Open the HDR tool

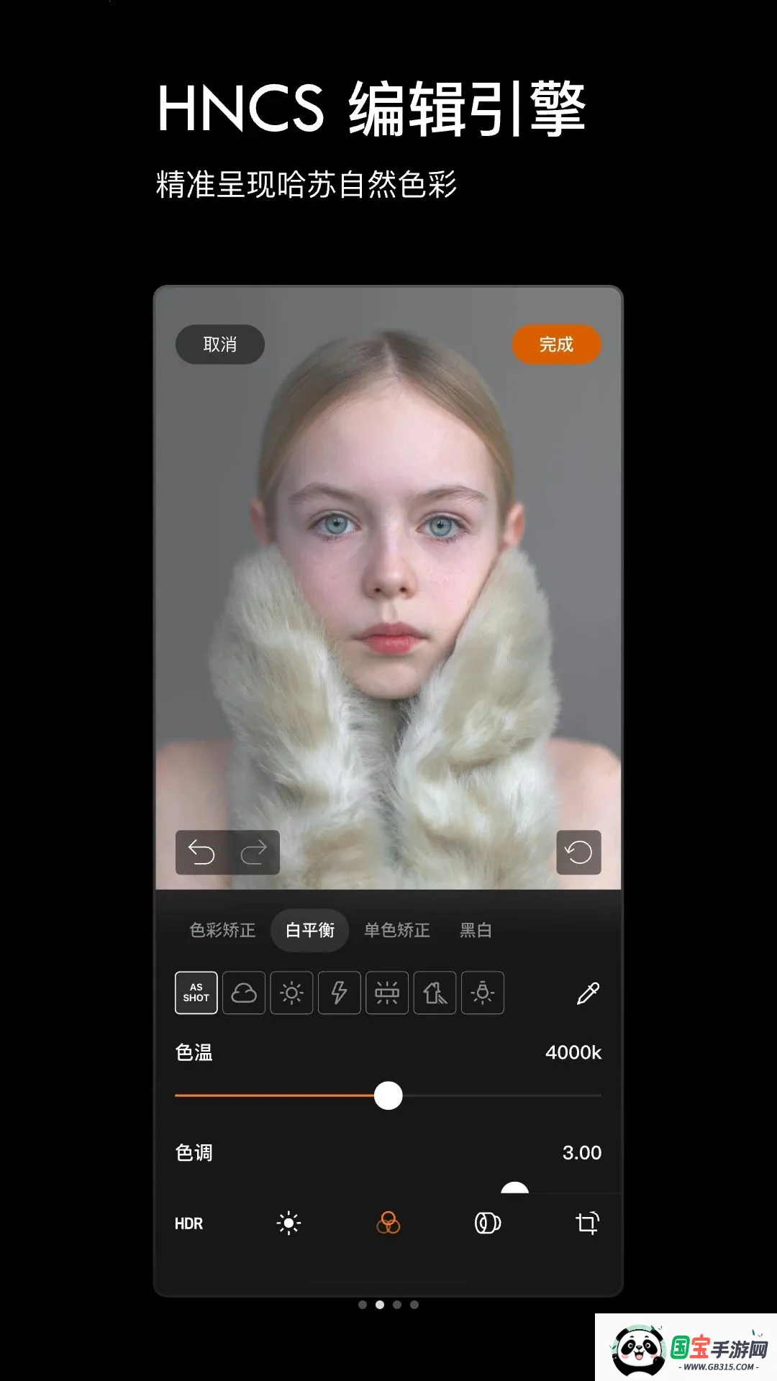[188, 1223]
